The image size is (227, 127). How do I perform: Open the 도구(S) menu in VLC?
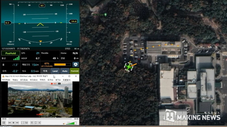click(50, 80)
